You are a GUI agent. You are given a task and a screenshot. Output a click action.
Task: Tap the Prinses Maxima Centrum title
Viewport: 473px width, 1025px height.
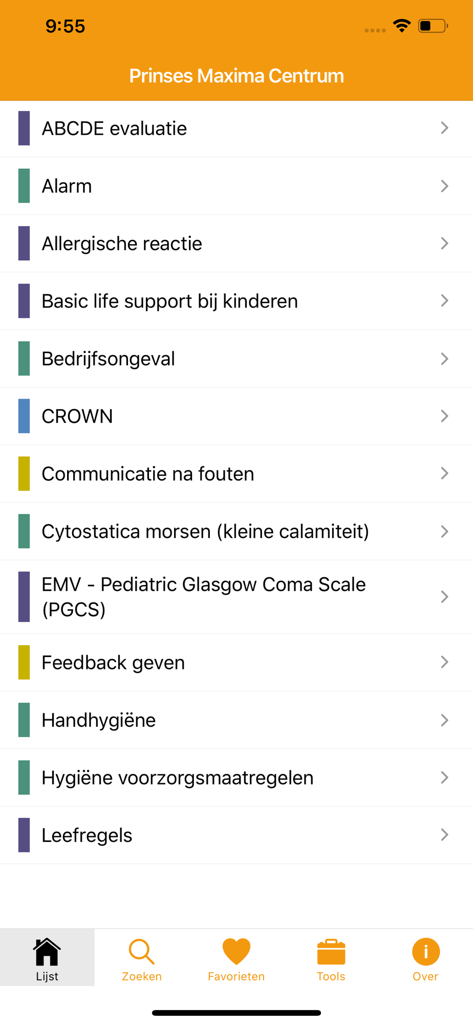point(236,76)
